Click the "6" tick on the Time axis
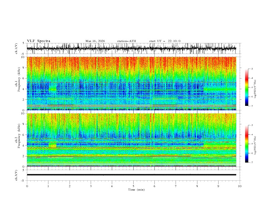 click(x=154, y=186)
